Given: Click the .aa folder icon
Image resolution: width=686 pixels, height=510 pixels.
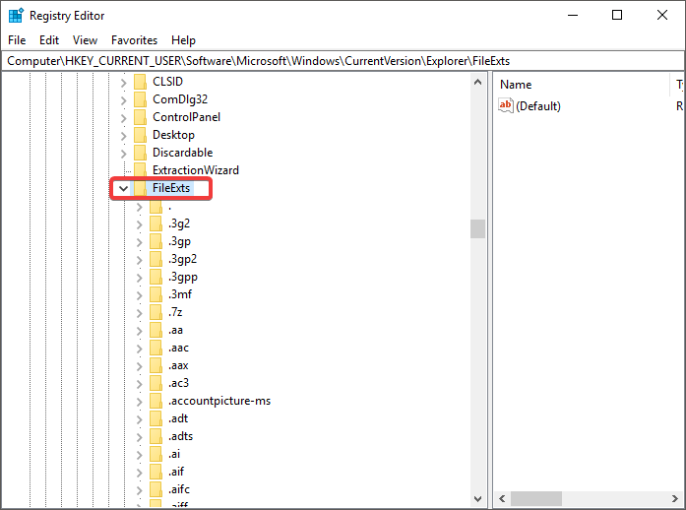Looking at the screenshot, I should 156,330.
